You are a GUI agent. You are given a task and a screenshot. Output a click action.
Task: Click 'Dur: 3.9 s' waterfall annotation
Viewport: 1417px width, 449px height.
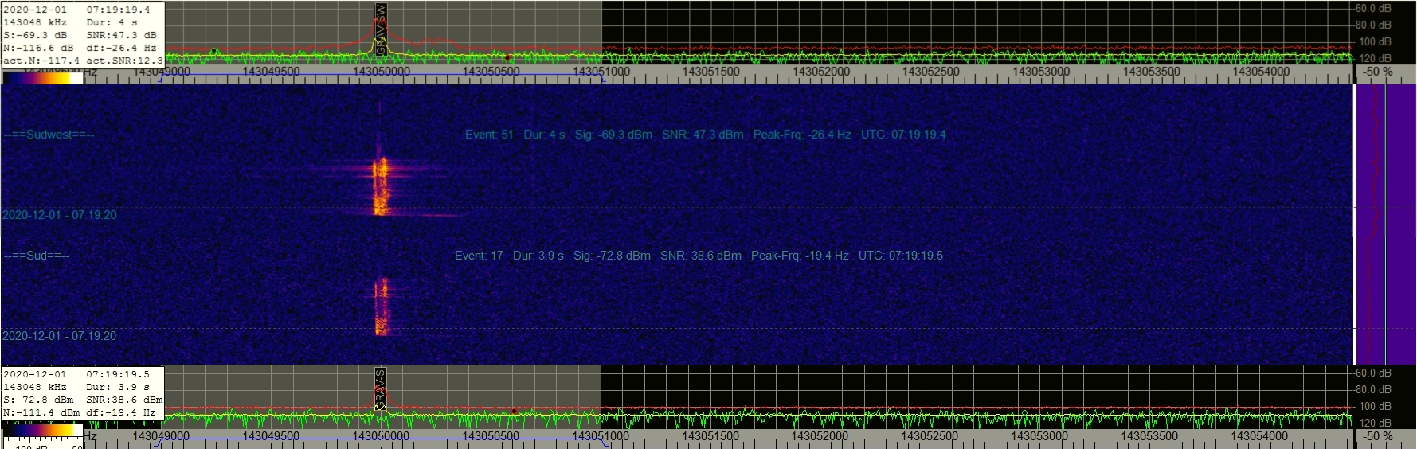point(538,256)
